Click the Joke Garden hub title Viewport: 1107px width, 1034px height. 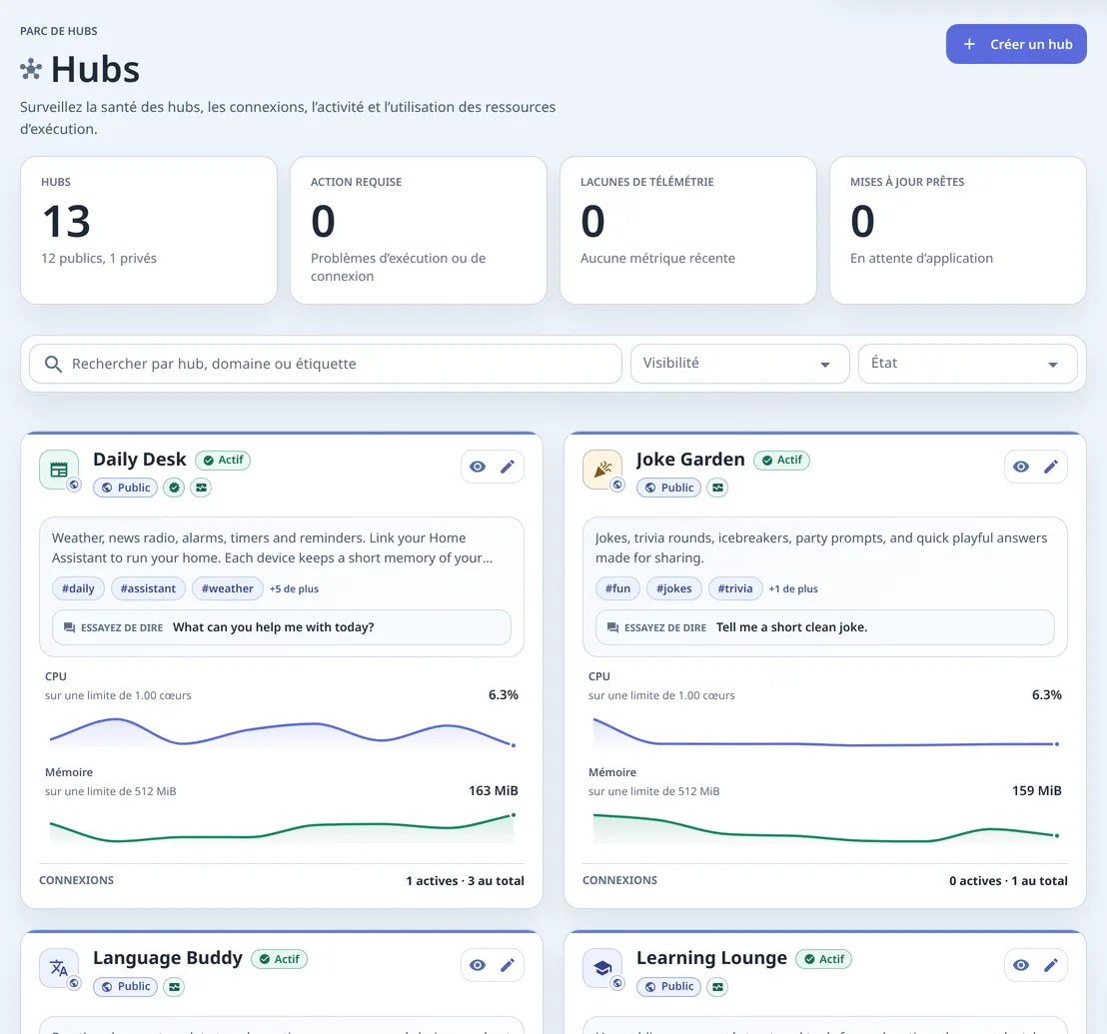point(690,460)
